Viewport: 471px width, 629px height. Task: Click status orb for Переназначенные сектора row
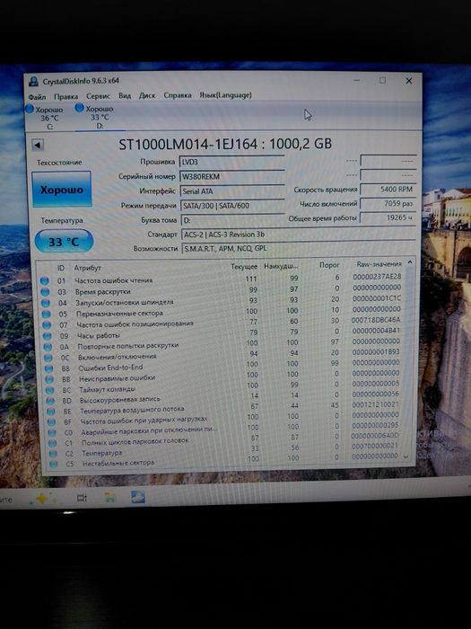pyautogui.click(x=46, y=314)
